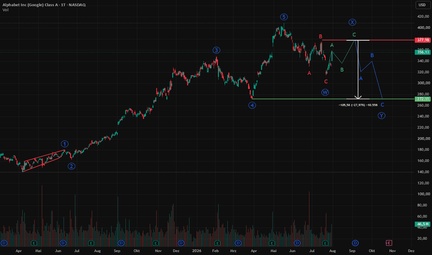Open the earnings E marker near Nov 2025
The width and height of the screenshot is (432, 255).
156,243
